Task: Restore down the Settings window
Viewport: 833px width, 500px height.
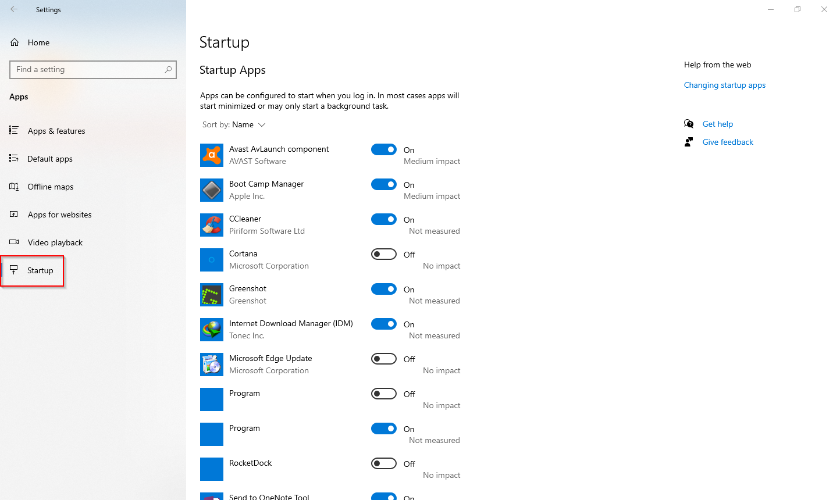Action: coord(798,9)
